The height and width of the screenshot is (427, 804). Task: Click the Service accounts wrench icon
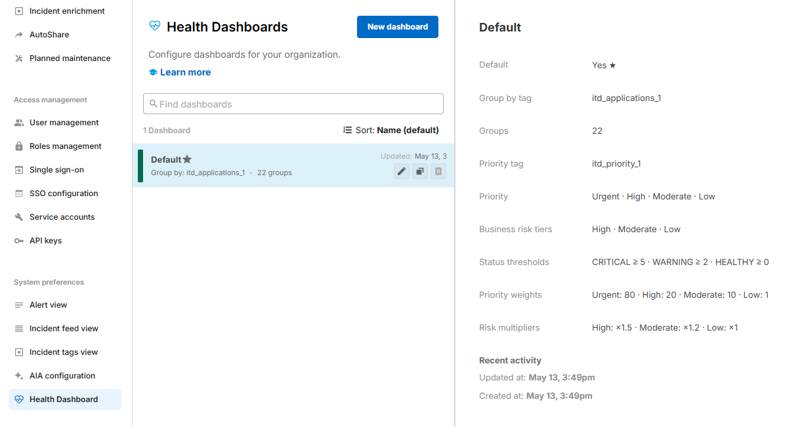coord(19,217)
